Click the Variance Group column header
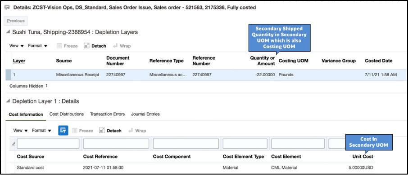The height and width of the screenshot is (175, 408). point(339,61)
